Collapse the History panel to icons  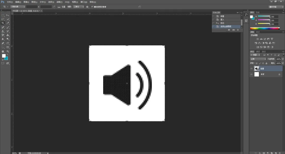[237, 13]
